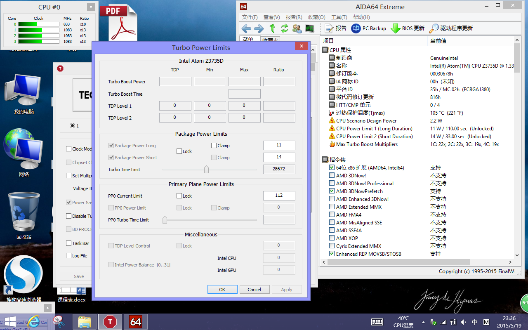
Task: Edit Package Power Short value 14
Action: click(x=279, y=157)
